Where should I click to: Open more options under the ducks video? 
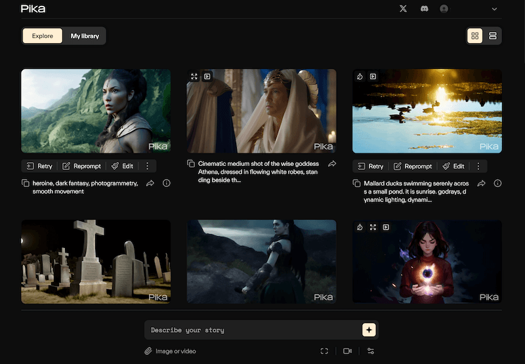478,166
